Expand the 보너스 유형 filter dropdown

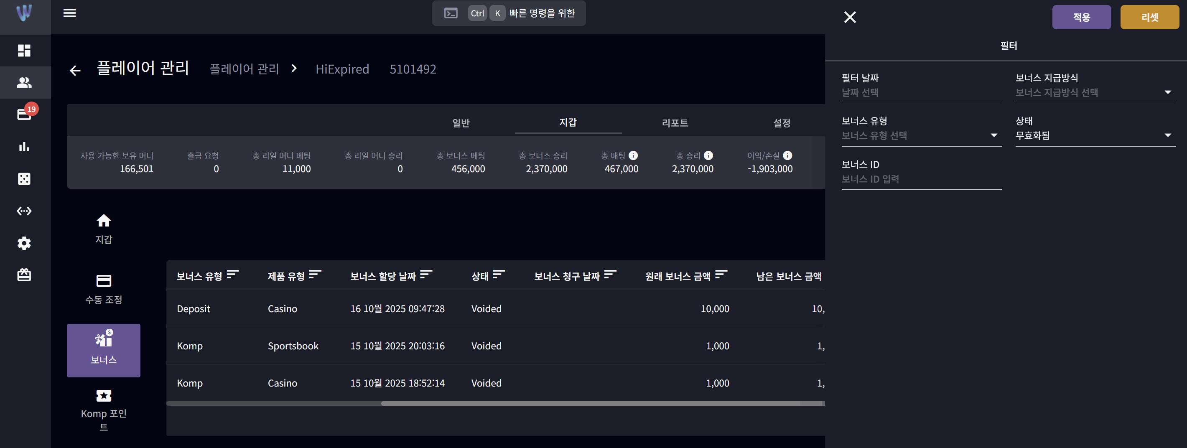pos(922,135)
